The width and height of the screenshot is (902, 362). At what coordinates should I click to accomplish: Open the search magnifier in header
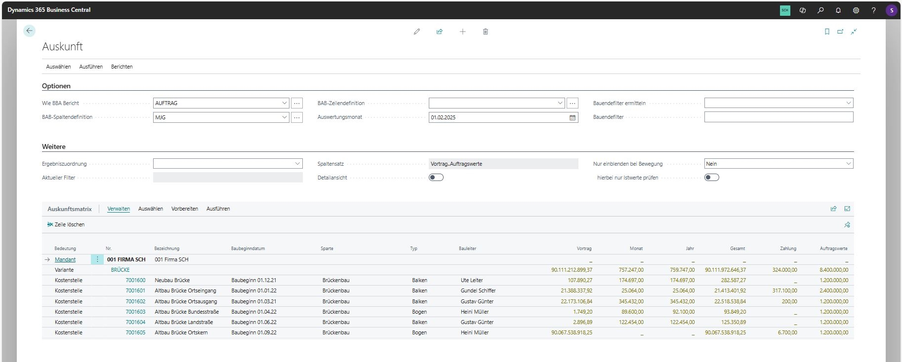coord(820,10)
